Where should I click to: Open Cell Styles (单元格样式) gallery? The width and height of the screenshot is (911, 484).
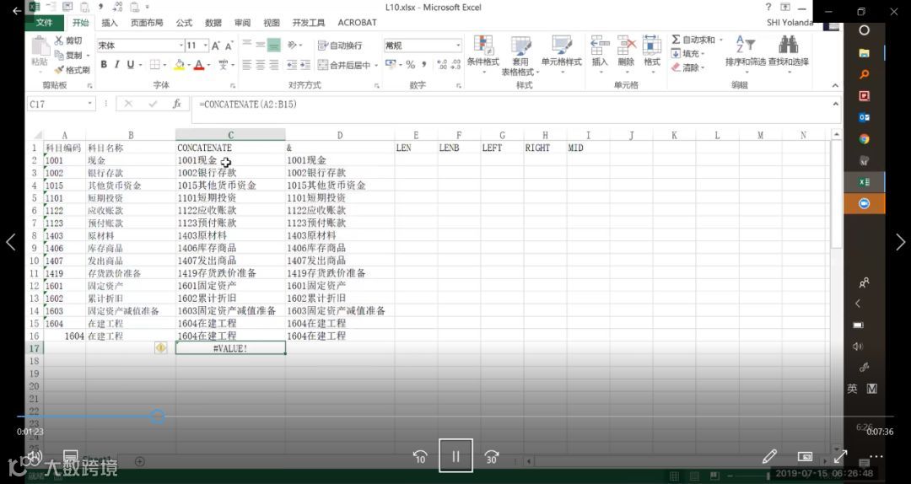point(561,54)
